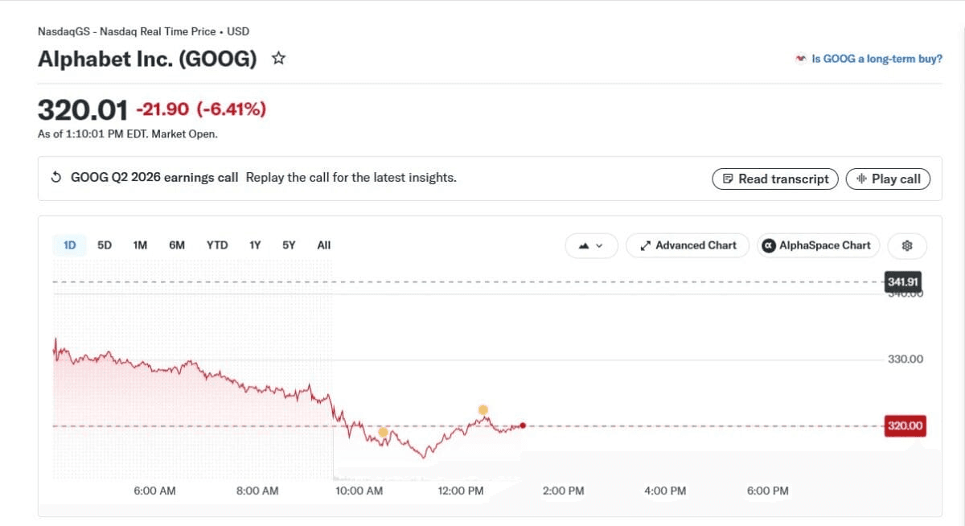Launch the AlphaSpace Chart

tap(819, 245)
